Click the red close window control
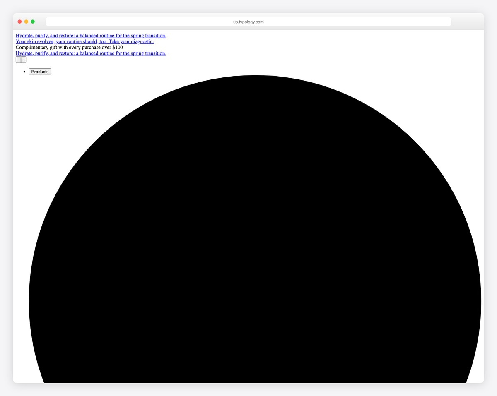 [19, 21]
